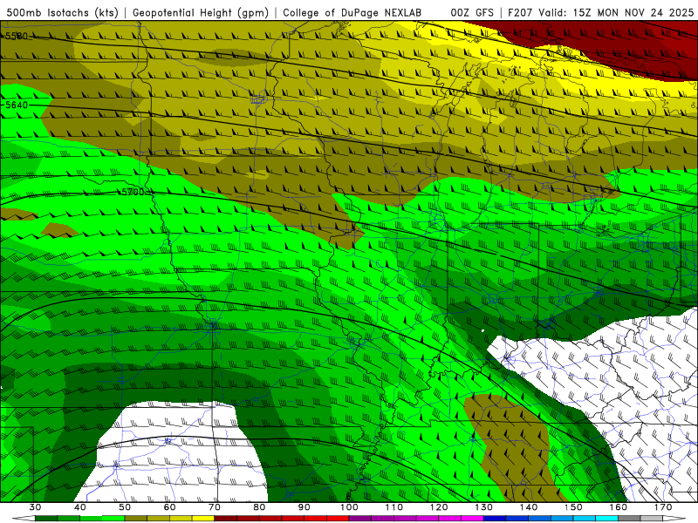The height and width of the screenshot is (523, 698).
Task: Click the "College of DuPage NEXLAB" label
Action: [x=352, y=13]
